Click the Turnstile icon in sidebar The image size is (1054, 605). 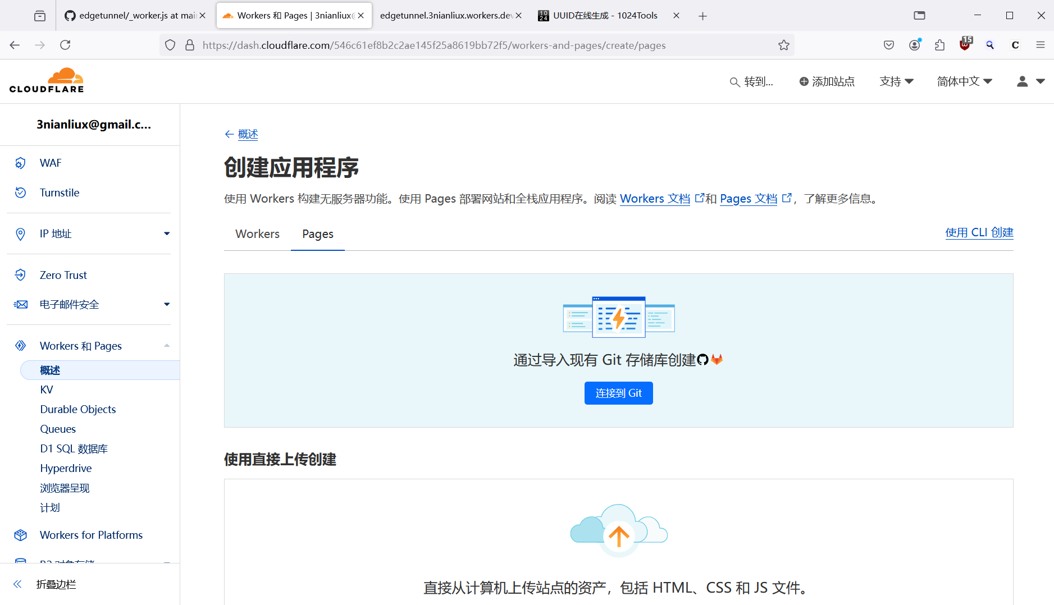tap(20, 192)
